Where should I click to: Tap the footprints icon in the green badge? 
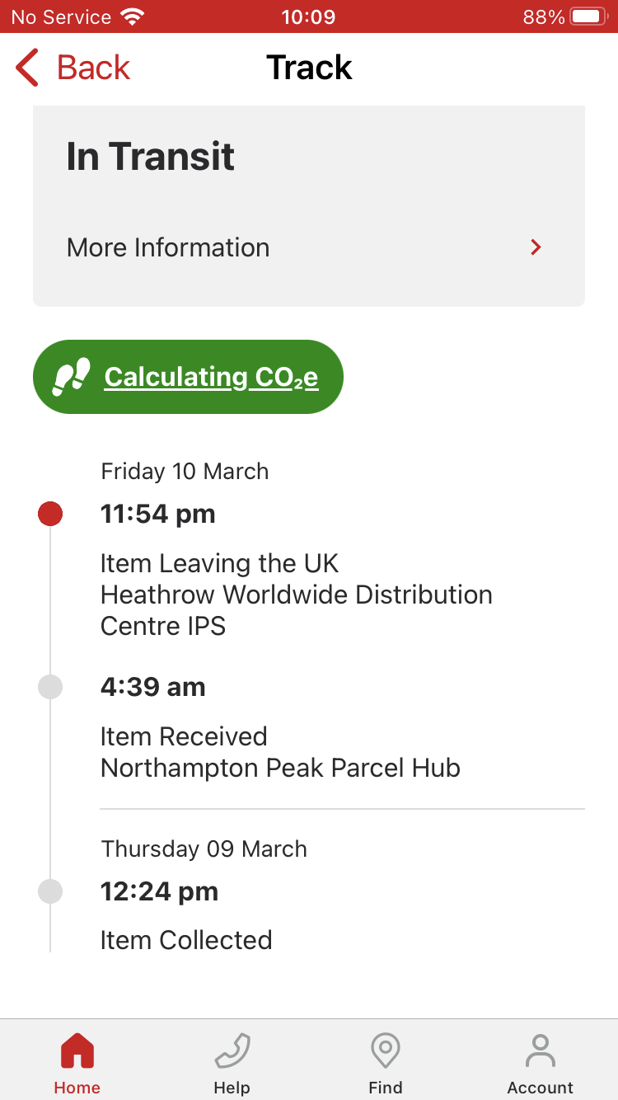[x=71, y=377]
